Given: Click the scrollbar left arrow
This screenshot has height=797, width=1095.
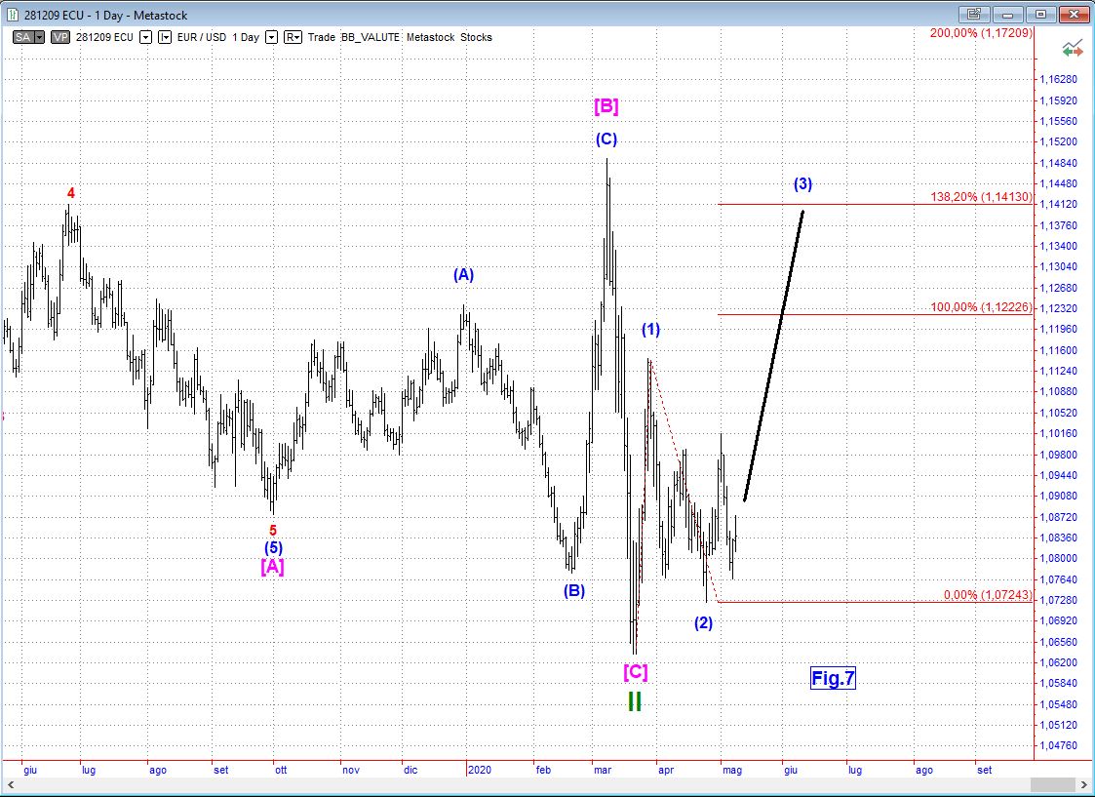Looking at the screenshot, I should coord(11,784).
